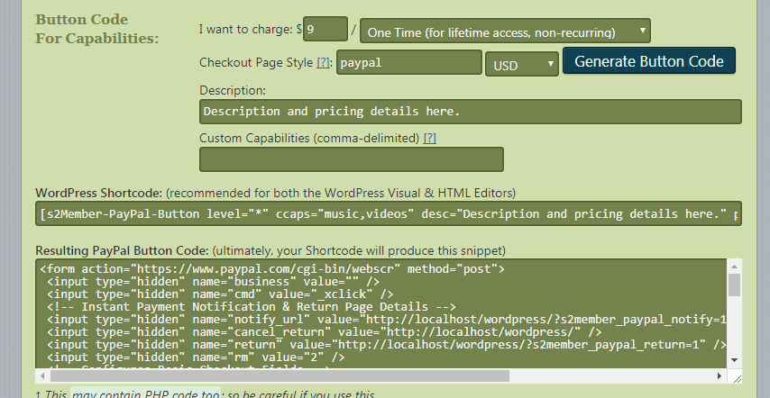This screenshot has height=398, width=770.
Task: Click the Checkout Page Style paypal field
Action: point(408,63)
